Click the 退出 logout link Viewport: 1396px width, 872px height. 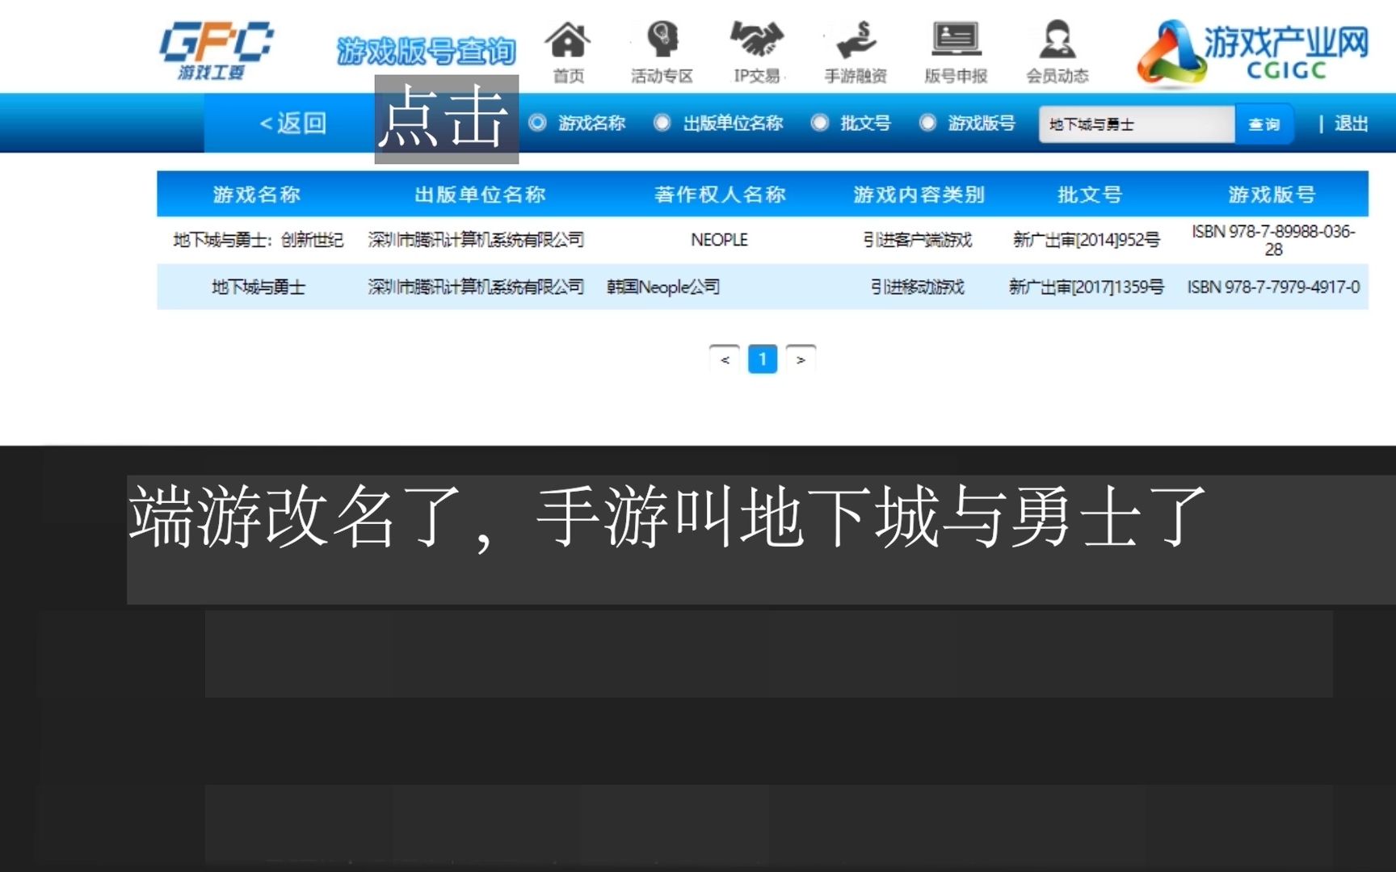[1351, 124]
